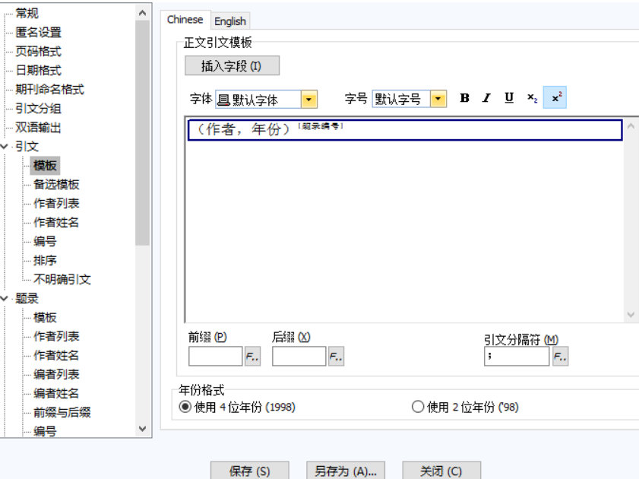This screenshot has height=479, width=639.
Task: Open the 字体 font dropdown
Action: tap(309, 100)
